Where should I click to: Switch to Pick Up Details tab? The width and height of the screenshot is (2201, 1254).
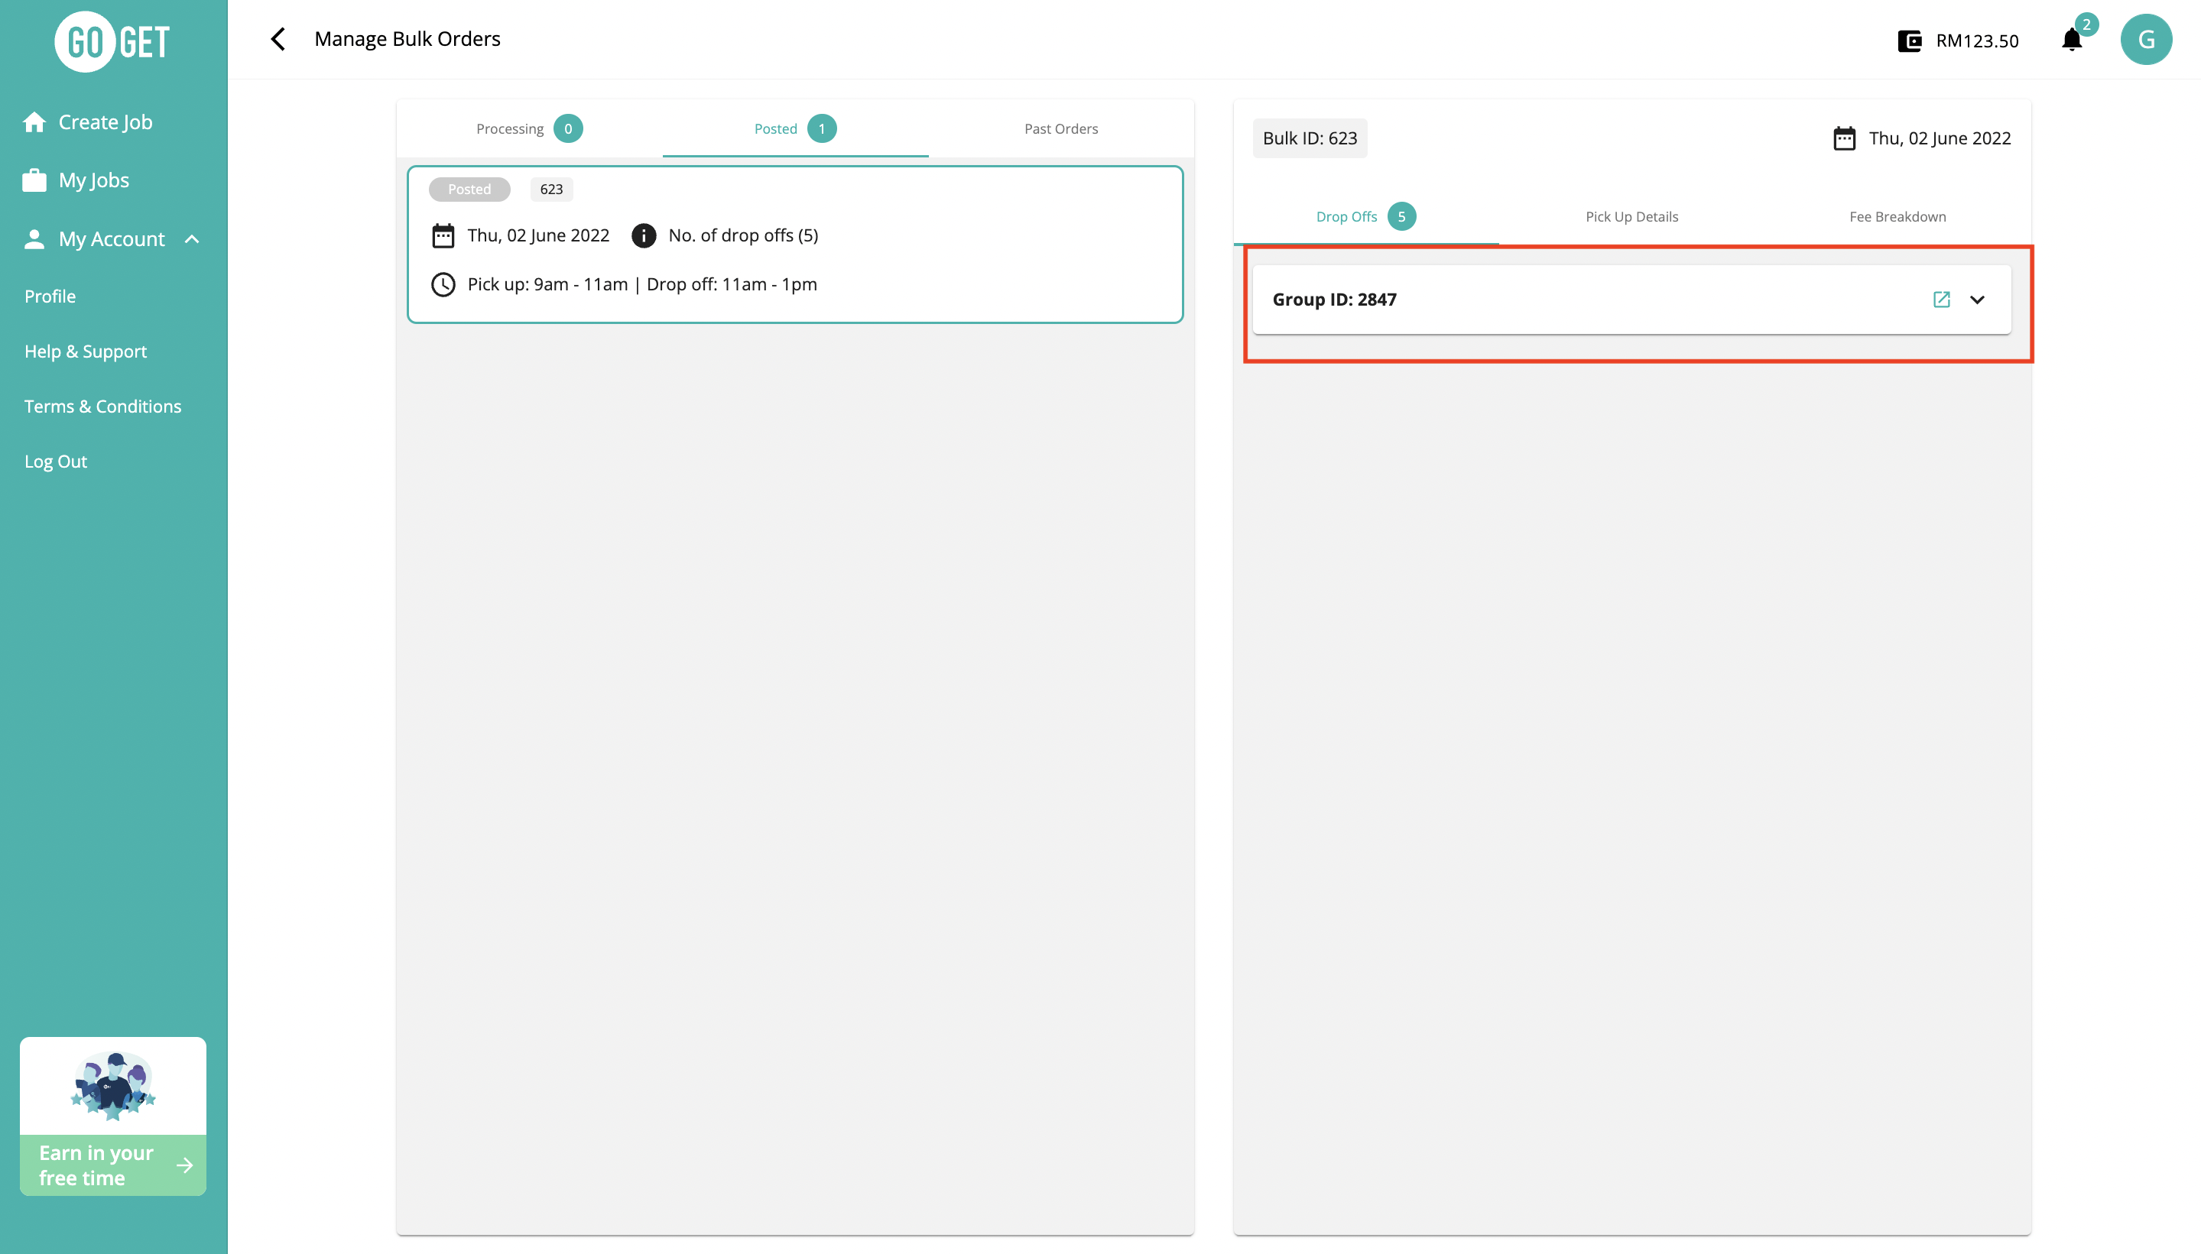(x=1631, y=216)
